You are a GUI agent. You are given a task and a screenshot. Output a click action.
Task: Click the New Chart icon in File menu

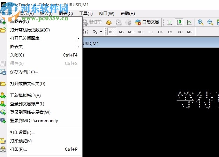click(x=3, y=22)
